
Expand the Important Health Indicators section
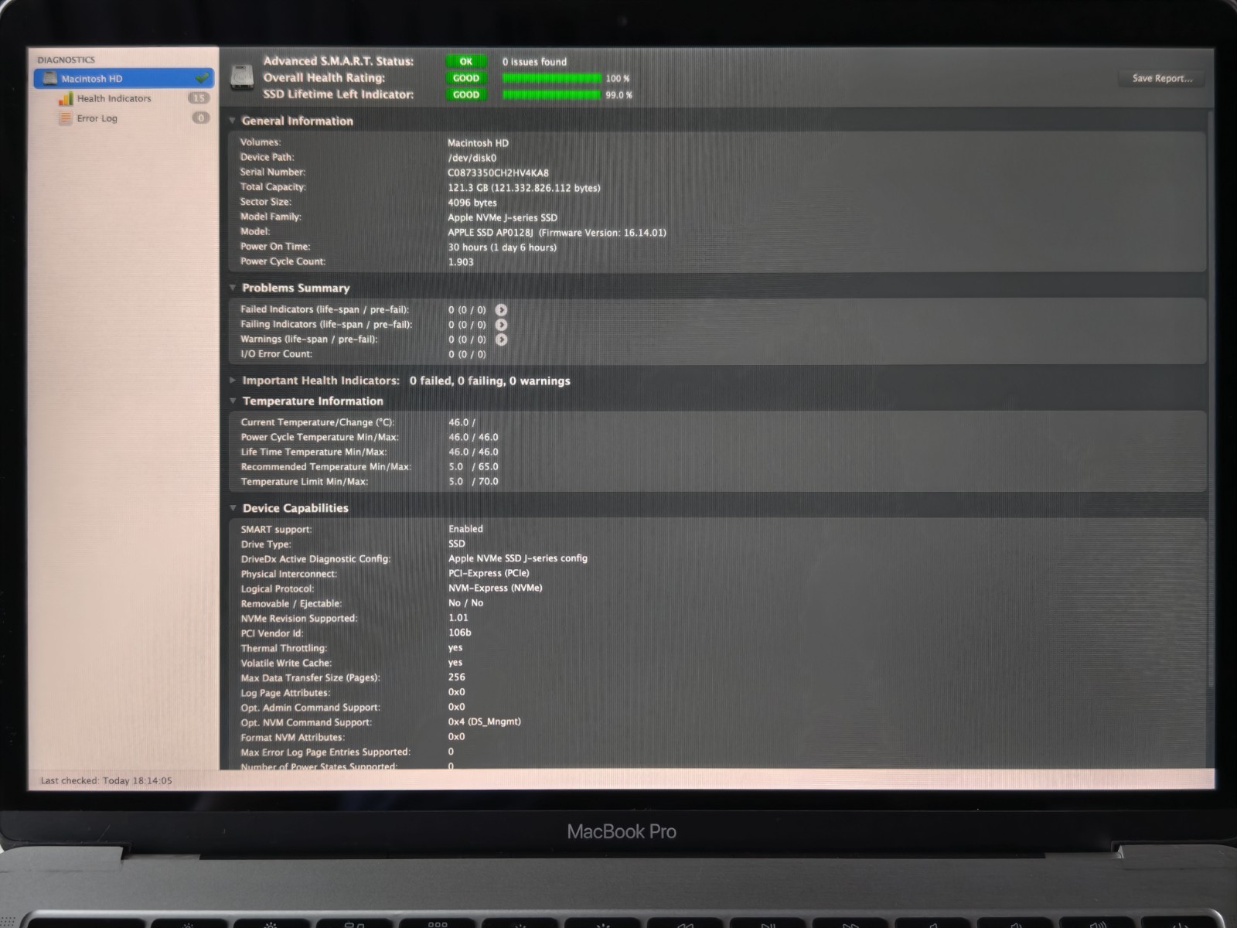click(232, 380)
